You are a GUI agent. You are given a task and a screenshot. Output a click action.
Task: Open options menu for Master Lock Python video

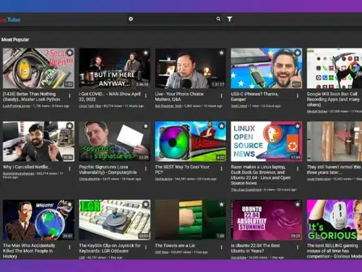pos(70,96)
